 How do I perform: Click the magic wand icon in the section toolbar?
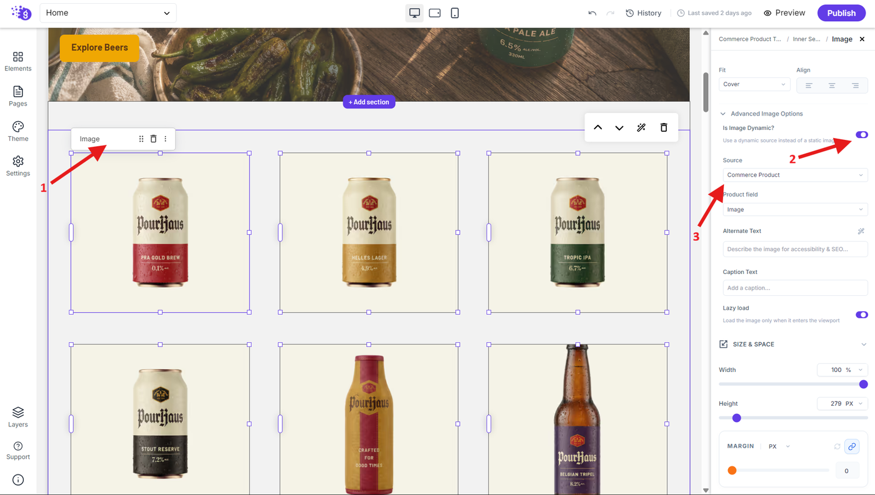(641, 128)
